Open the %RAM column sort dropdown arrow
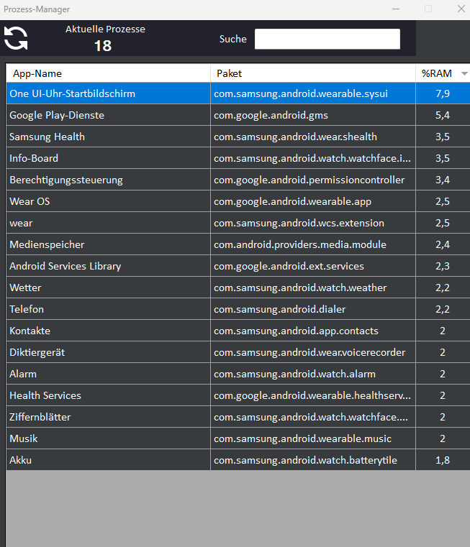This screenshot has height=547, width=470. click(x=464, y=73)
